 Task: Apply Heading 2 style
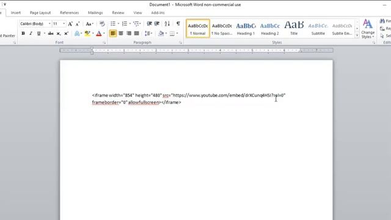[x=270, y=29]
